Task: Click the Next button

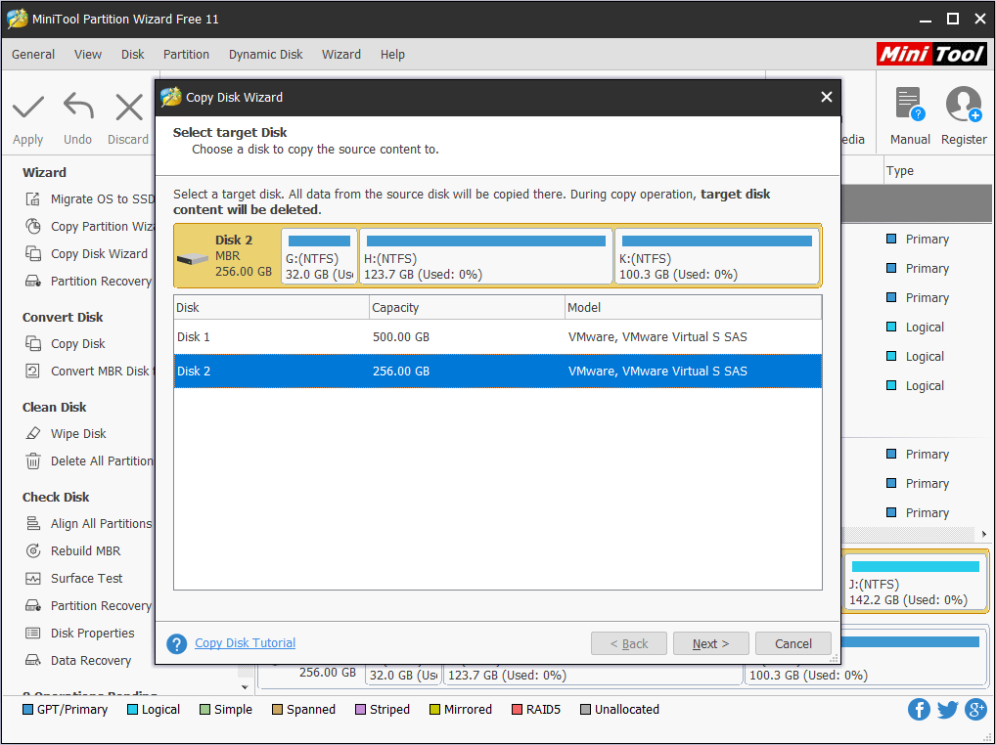Action: click(x=710, y=643)
